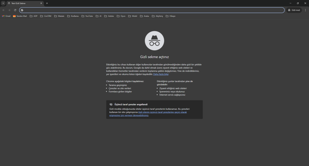The height and width of the screenshot is (166, 309).
Task: Focus the address bar input
Action: [151, 10]
